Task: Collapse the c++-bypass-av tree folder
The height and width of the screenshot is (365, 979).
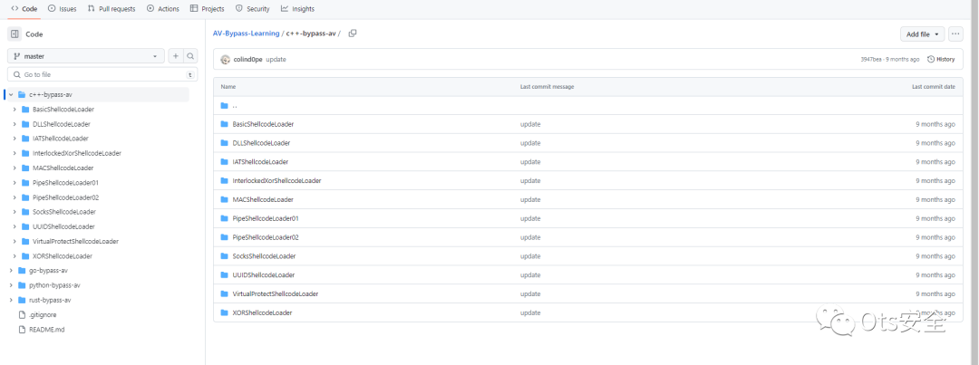Action: click(x=11, y=95)
